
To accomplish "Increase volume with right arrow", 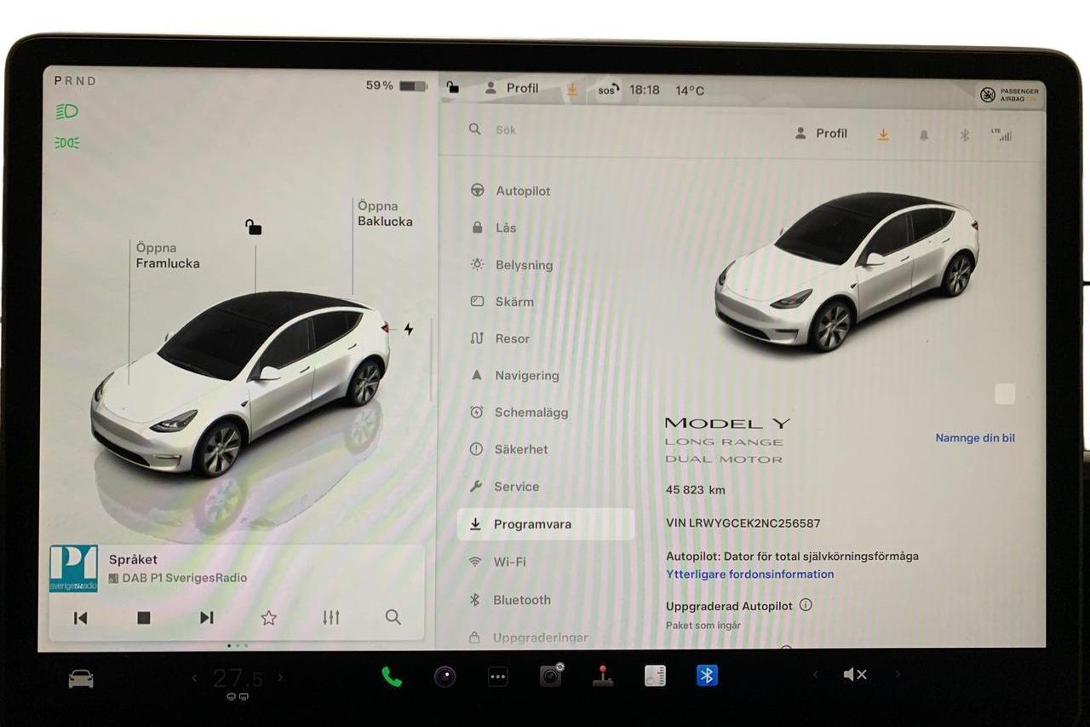I will pyautogui.click(x=898, y=674).
